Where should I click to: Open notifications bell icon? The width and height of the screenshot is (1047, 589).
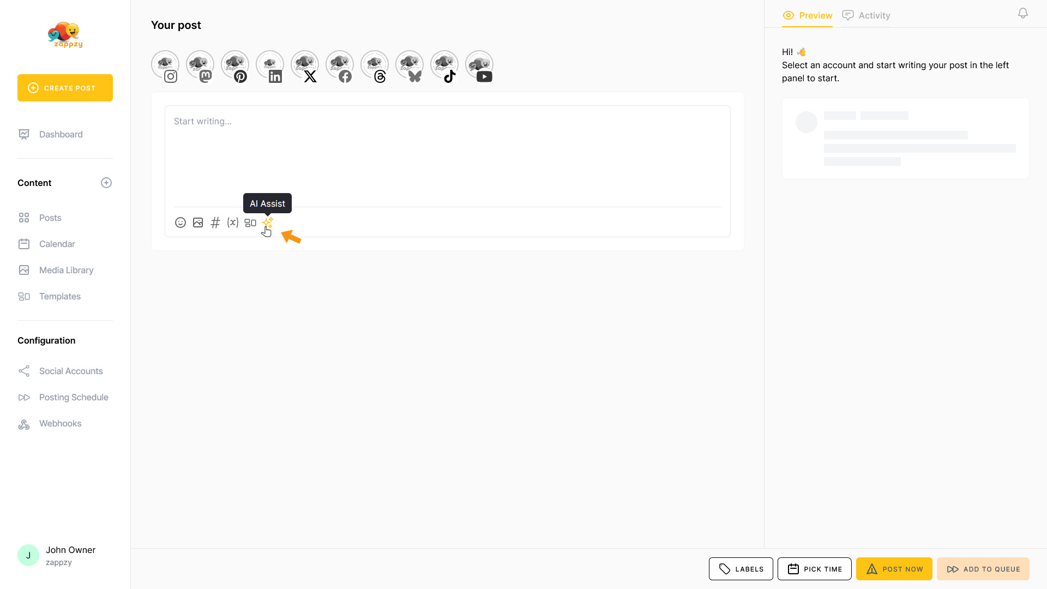1023,13
